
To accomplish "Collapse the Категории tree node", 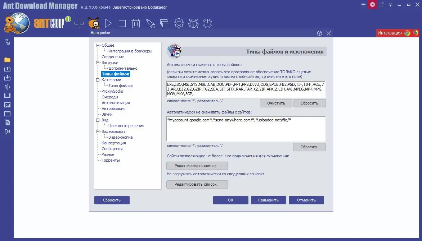I will (x=98, y=80).
